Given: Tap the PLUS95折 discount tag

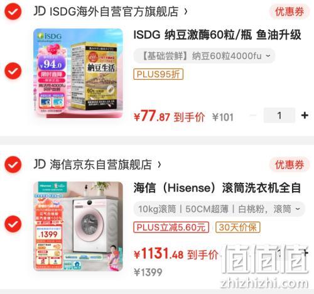Looking at the screenshot, I should click(x=158, y=74).
